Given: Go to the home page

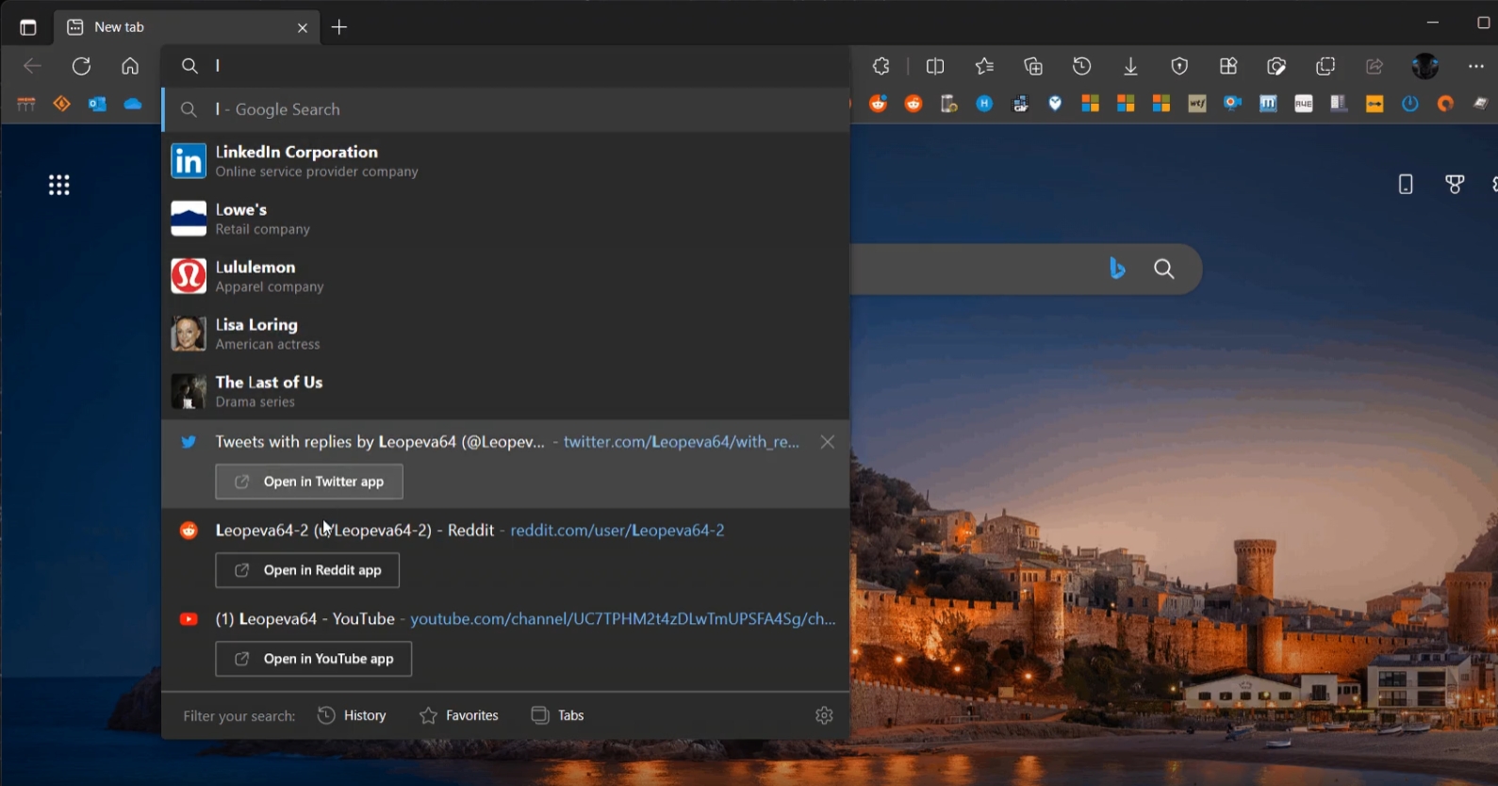Looking at the screenshot, I should [x=130, y=66].
